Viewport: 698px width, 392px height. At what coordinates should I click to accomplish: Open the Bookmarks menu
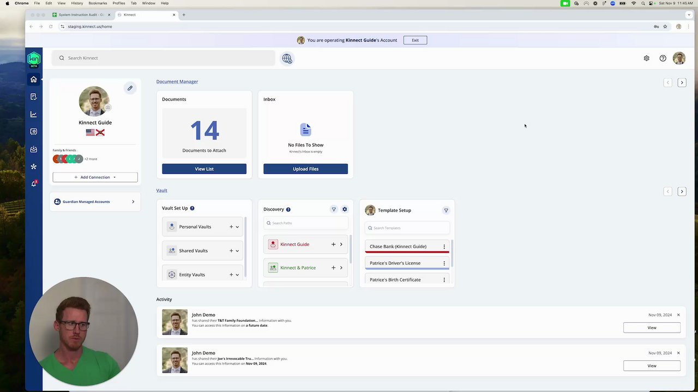coord(98,3)
